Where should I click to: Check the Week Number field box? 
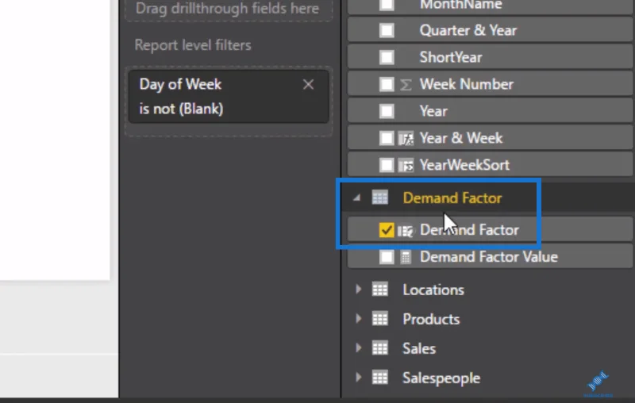click(387, 84)
